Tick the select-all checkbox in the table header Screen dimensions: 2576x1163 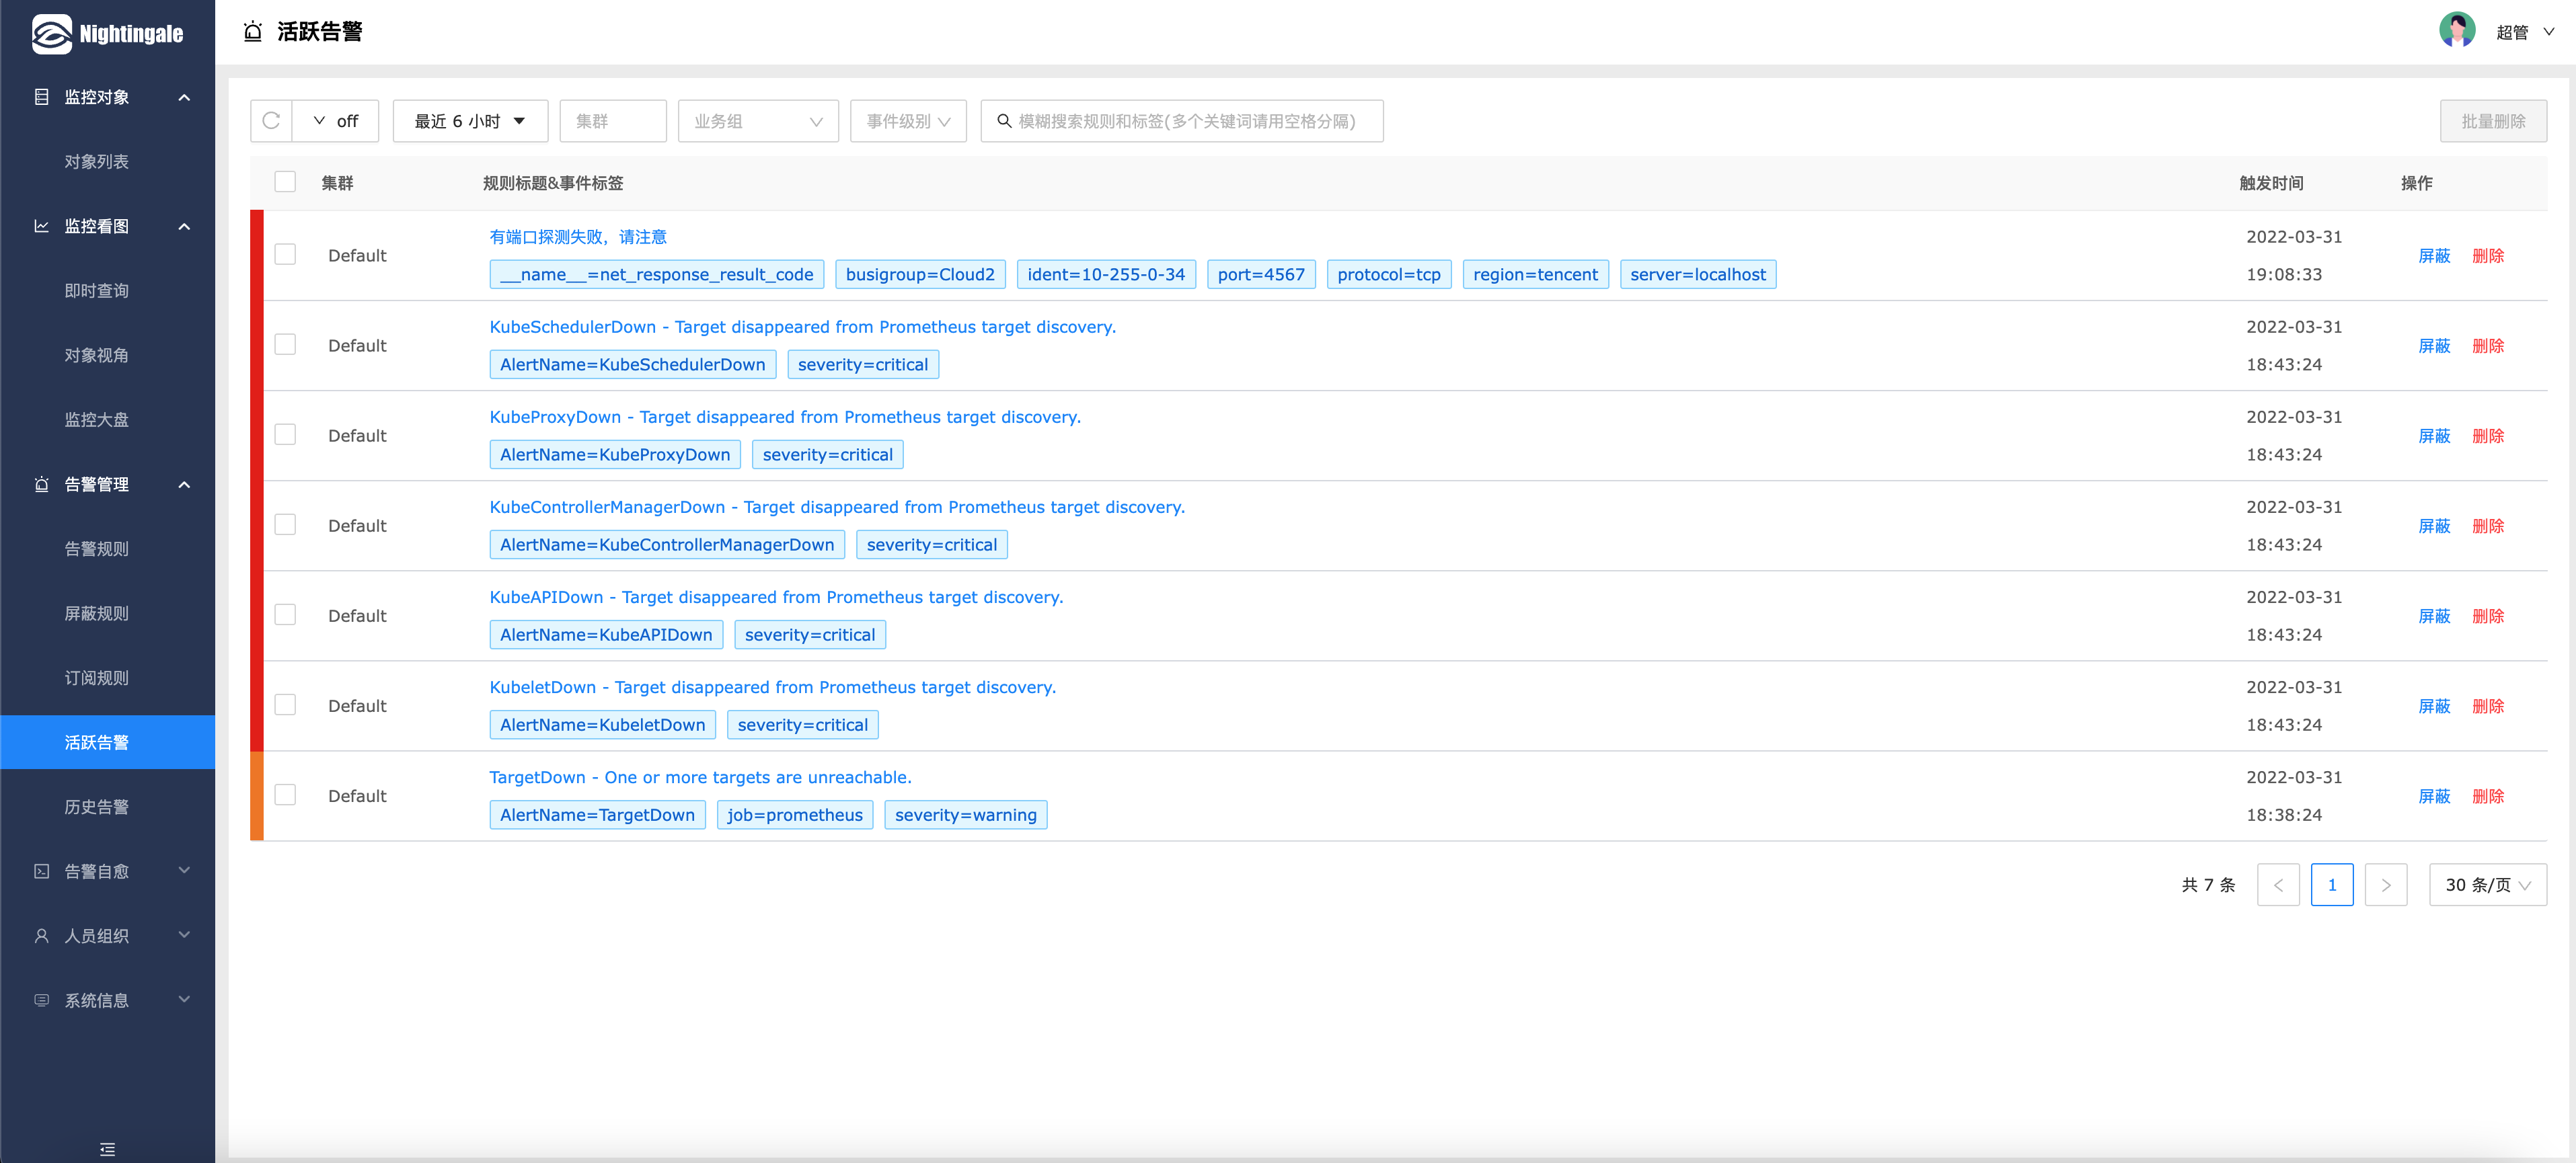285,182
